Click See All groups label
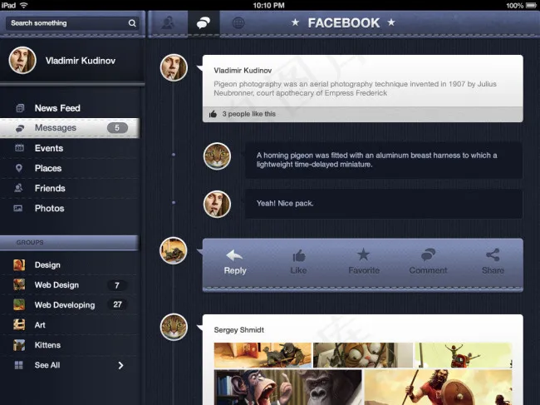The image size is (540, 405). point(47,365)
